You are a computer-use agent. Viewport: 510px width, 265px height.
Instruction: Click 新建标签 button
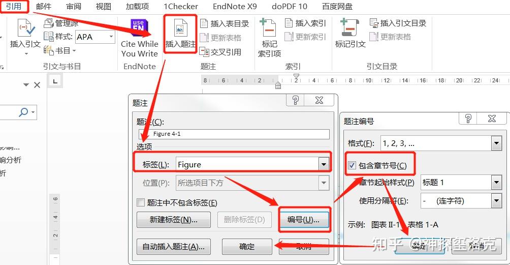pyautogui.click(x=173, y=220)
